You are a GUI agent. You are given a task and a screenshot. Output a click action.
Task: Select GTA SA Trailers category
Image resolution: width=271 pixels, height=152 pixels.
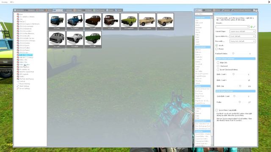click(25, 48)
